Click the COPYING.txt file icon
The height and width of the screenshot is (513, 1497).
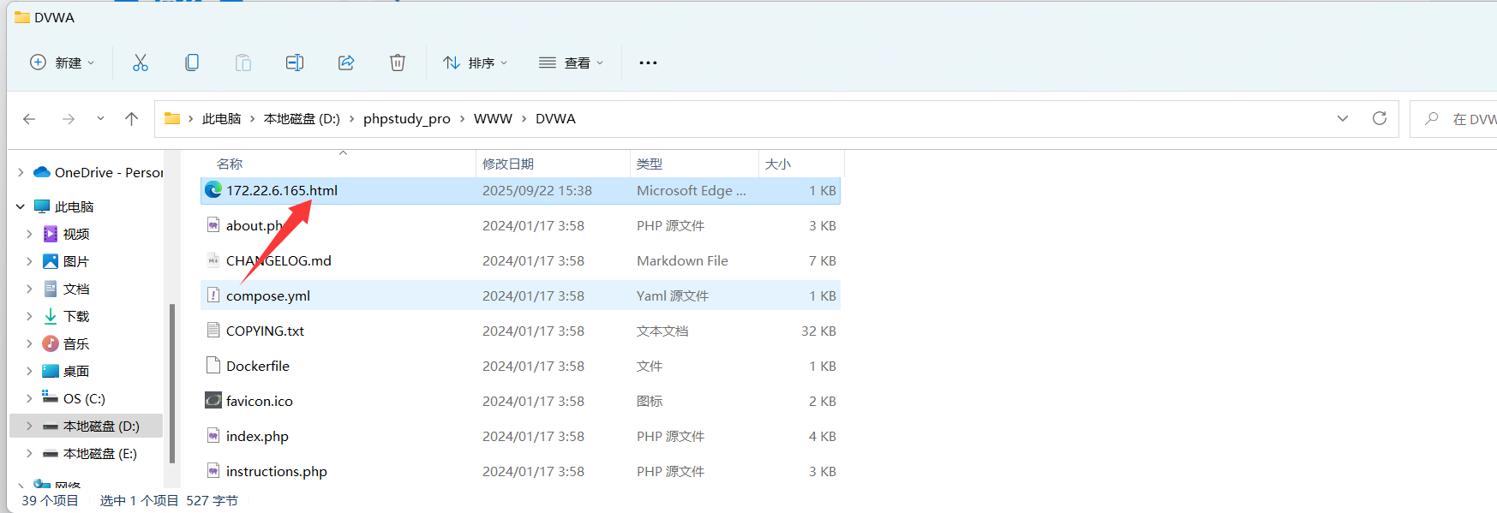pyautogui.click(x=213, y=331)
